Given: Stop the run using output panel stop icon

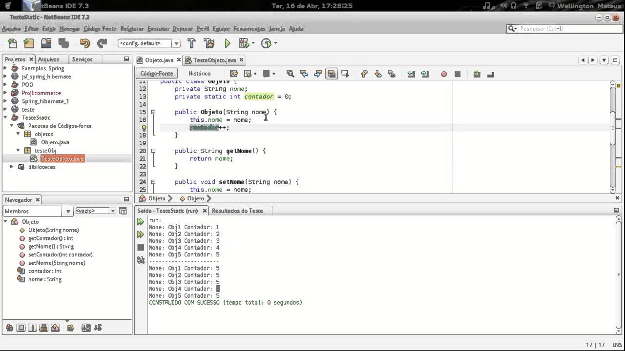Looking at the screenshot, I should 141,248.
